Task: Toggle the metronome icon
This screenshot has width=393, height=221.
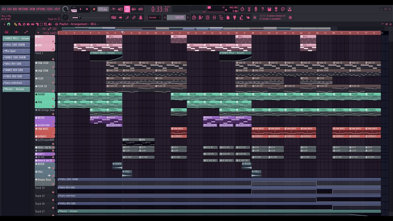Action: coord(114,9)
